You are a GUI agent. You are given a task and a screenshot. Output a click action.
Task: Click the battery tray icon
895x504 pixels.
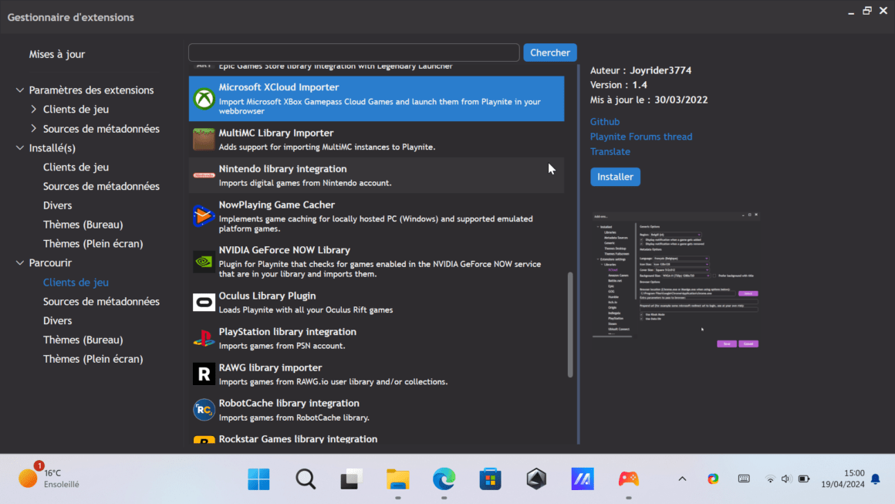pyautogui.click(x=804, y=479)
